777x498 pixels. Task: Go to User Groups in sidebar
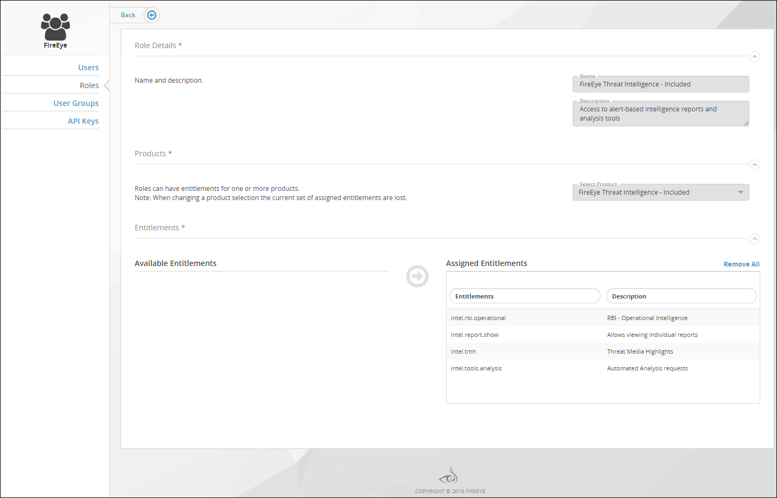coord(76,103)
